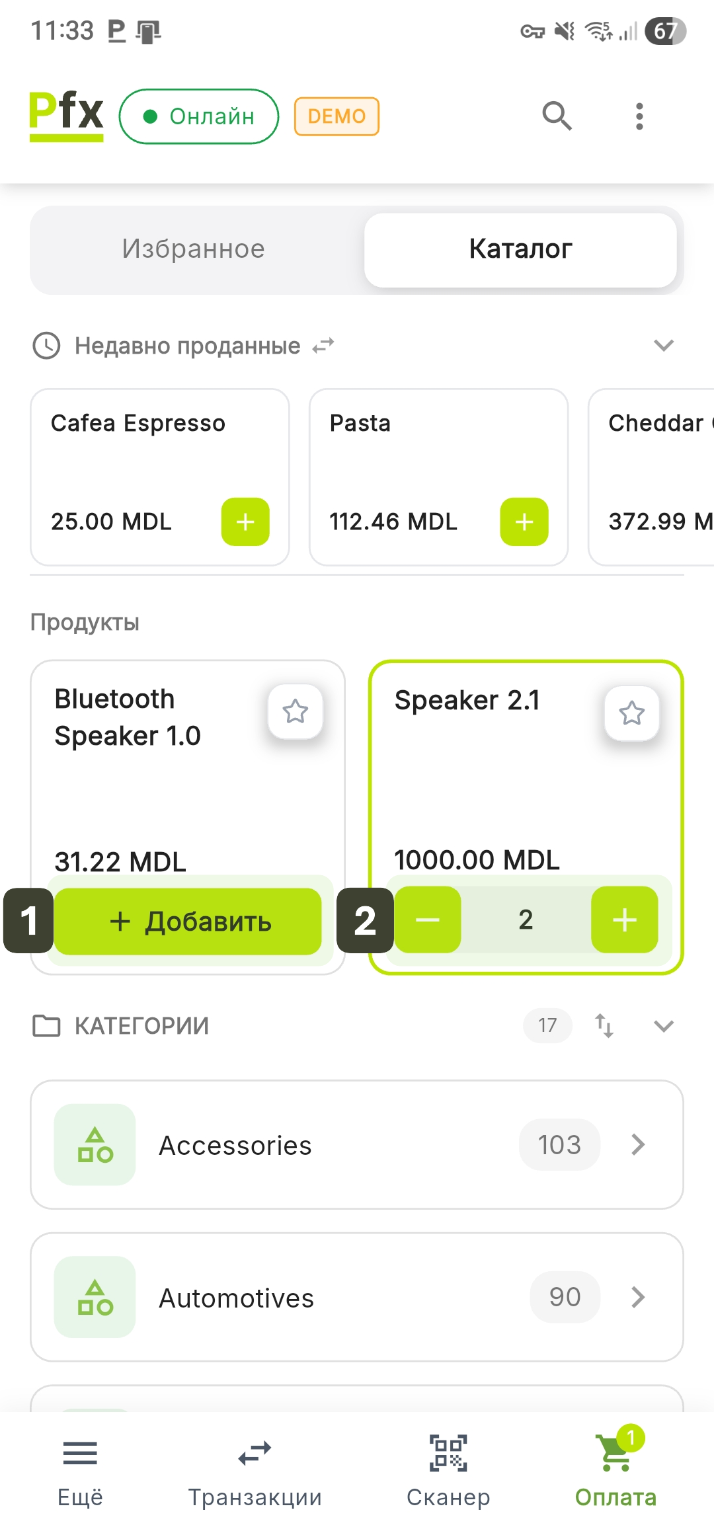Select the Каталог tab
The height and width of the screenshot is (1531, 714).
point(520,249)
